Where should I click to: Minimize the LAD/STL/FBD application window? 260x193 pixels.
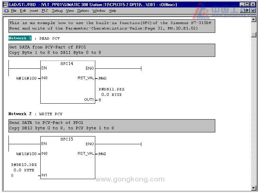[242, 4]
